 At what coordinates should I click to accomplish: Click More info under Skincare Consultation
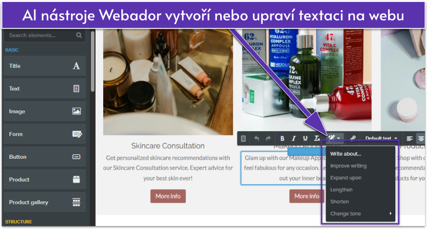click(x=168, y=196)
